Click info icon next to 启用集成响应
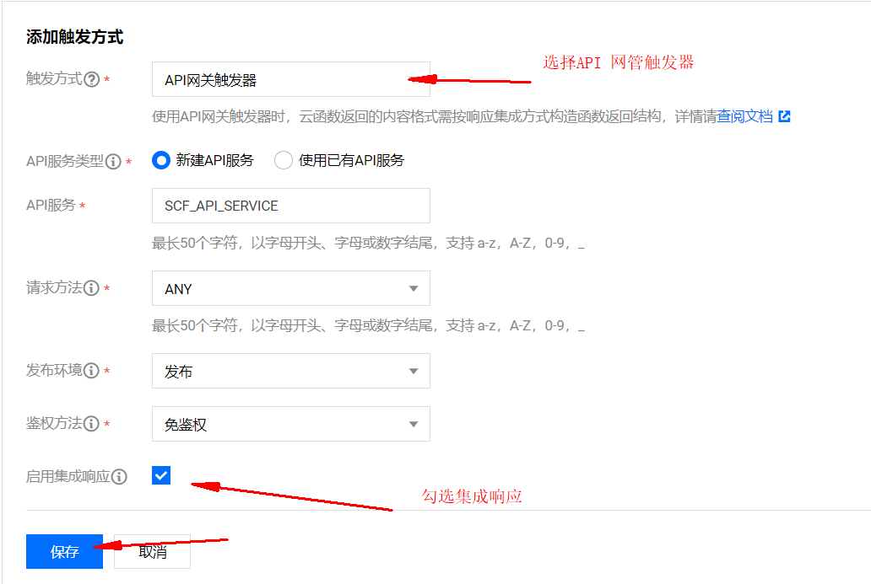This screenshot has height=584, width=871. coord(120,477)
